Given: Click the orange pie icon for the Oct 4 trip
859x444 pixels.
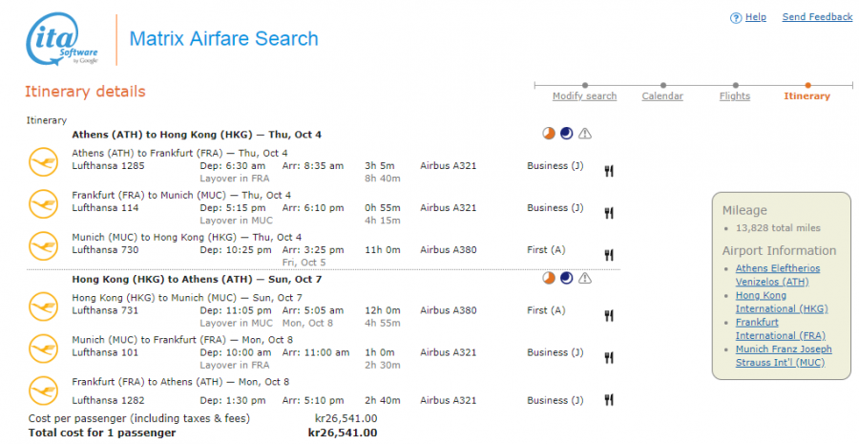Looking at the screenshot, I should tap(549, 134).
